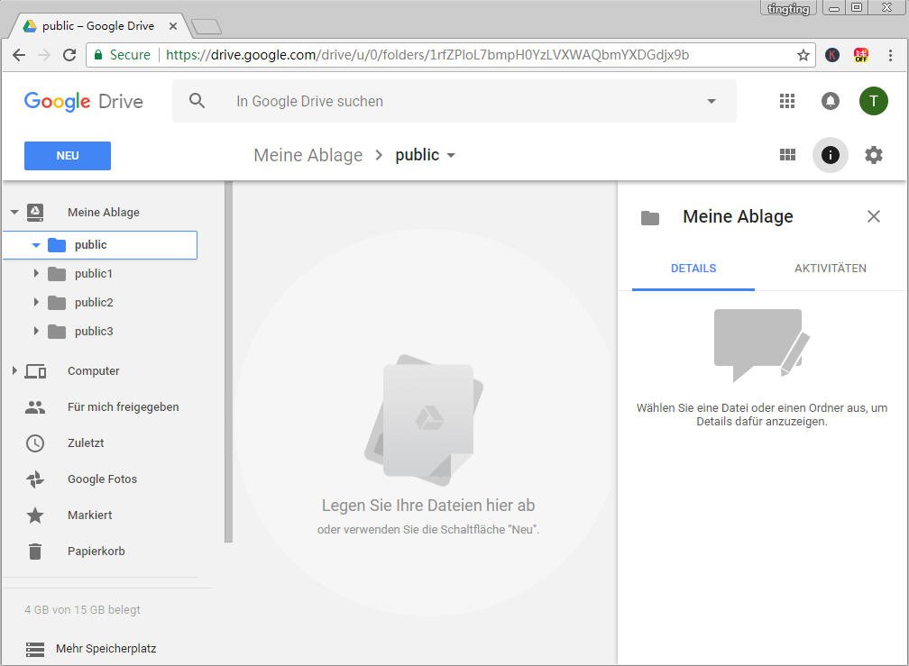This screenshot has height=666, width=909.
Task: Open Mehr Speicherplatz link
Action: tap(106, 649)
